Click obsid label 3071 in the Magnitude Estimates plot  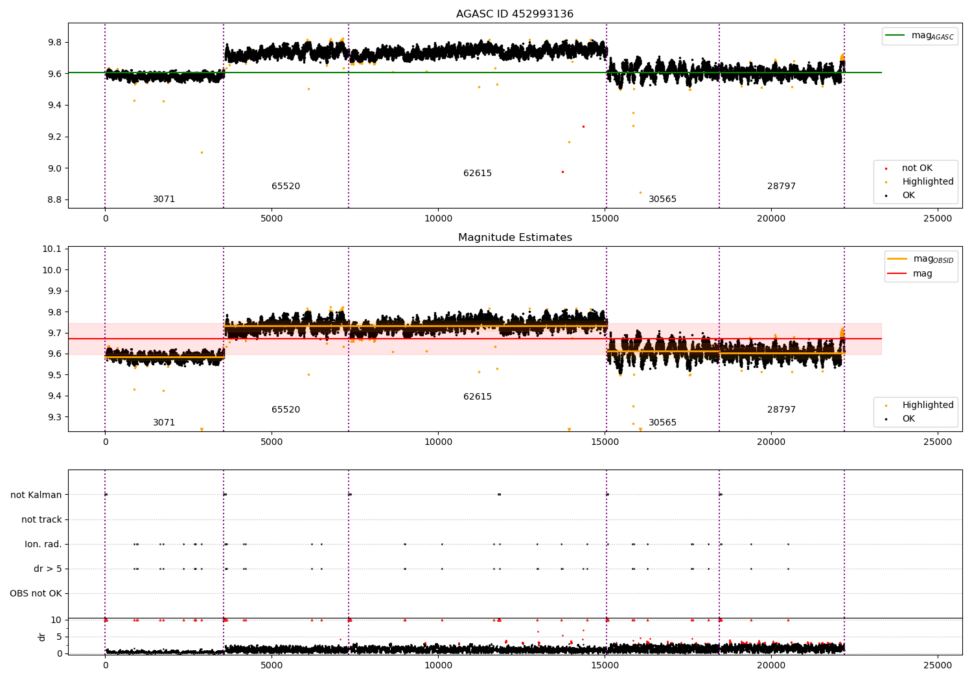(x=164, y=423)
